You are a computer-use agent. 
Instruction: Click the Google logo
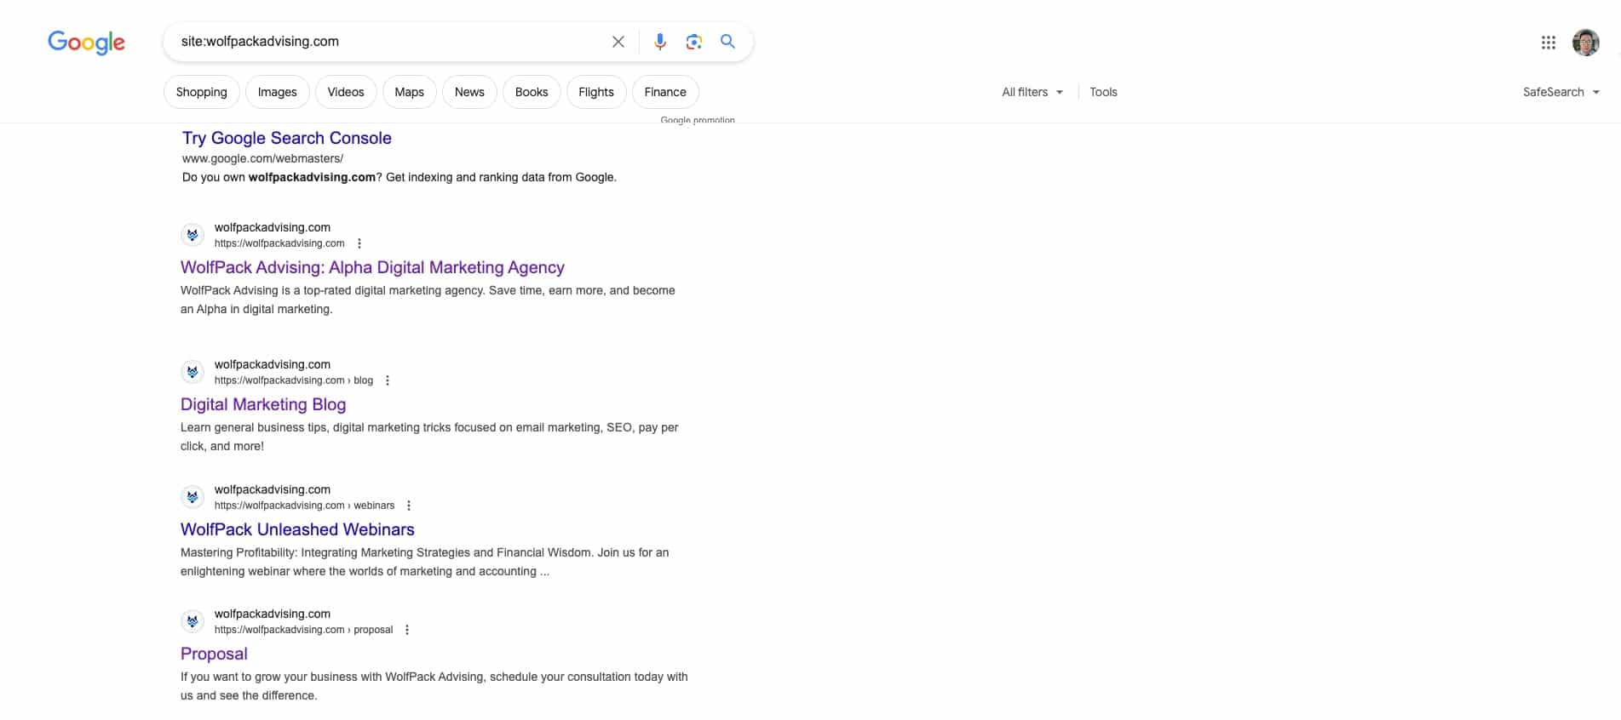pyautogui.click(x=86, y=42)
